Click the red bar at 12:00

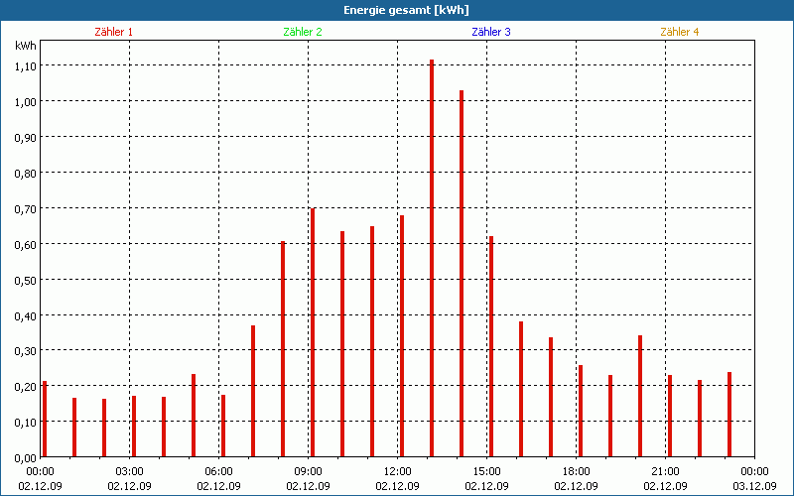tap(402, 335)
